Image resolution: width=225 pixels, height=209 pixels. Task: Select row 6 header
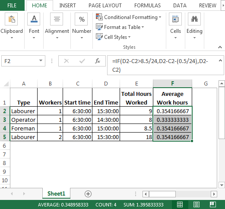(5, 146)
